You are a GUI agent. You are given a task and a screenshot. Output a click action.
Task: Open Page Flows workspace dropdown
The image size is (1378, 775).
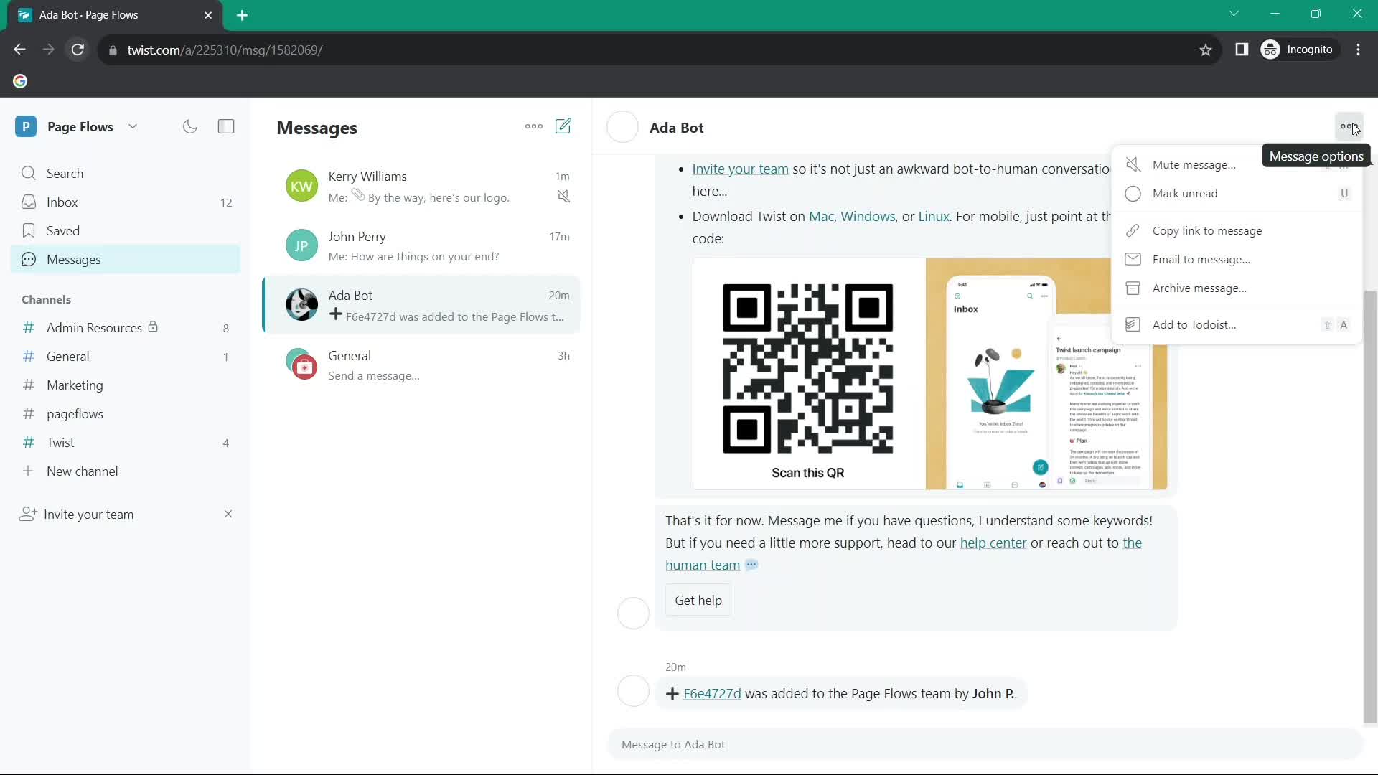tap(133, 126)
